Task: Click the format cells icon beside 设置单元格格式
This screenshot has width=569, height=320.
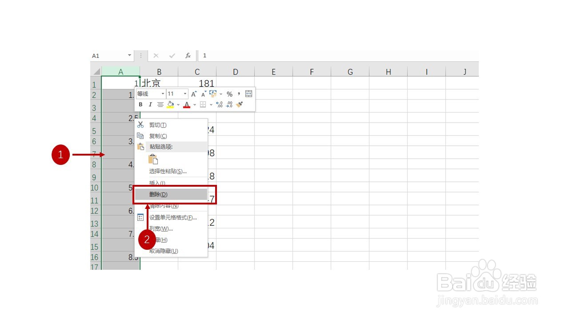Action: coord(140,217)
